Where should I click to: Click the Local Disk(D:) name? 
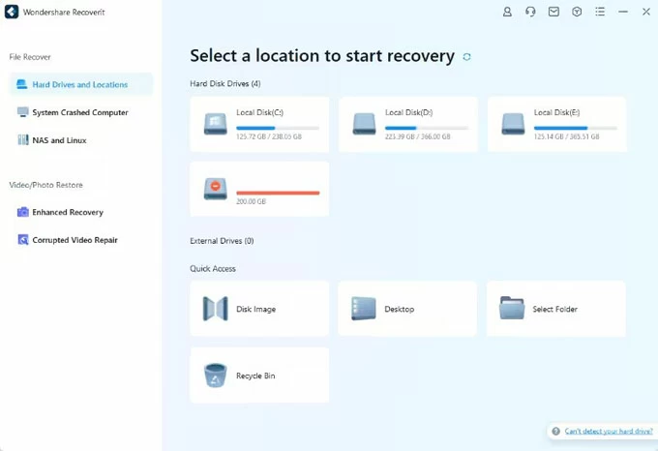(408, 112)
